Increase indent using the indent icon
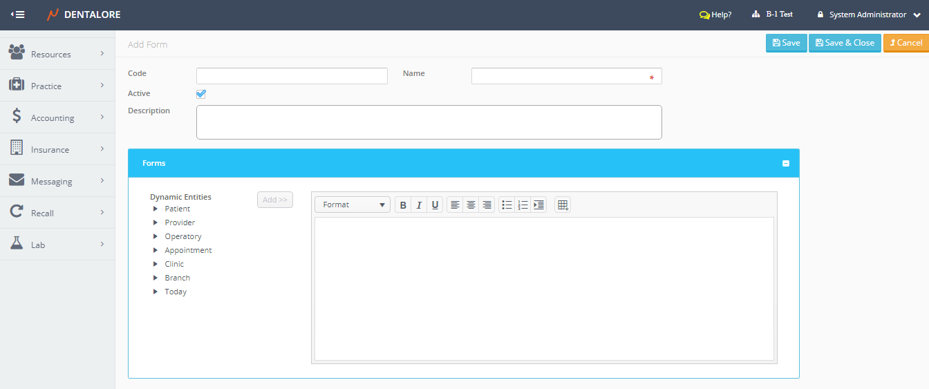This screenshot has height=389, width=929. (538, 205)
